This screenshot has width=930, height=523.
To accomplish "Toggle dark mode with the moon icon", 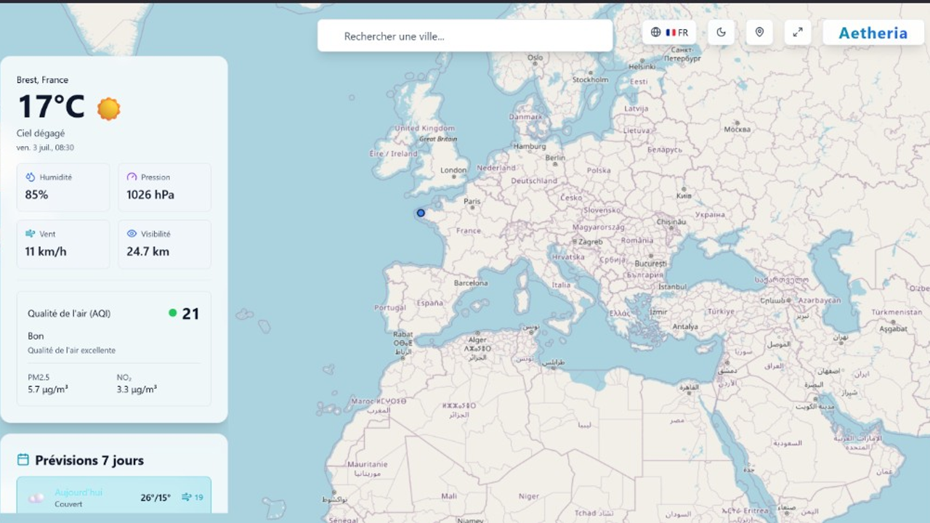I will click(x=721, y=32).
